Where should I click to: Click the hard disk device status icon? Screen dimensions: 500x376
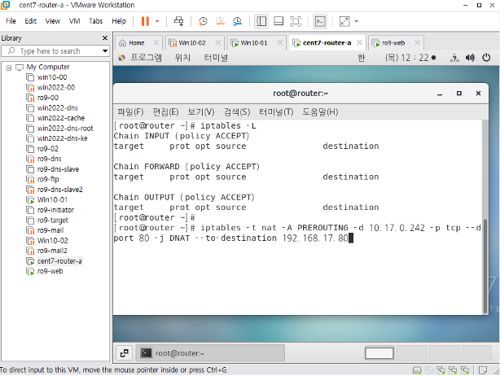(x=417, y=370)
